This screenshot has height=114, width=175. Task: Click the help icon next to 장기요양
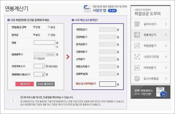tap(86, 44)
